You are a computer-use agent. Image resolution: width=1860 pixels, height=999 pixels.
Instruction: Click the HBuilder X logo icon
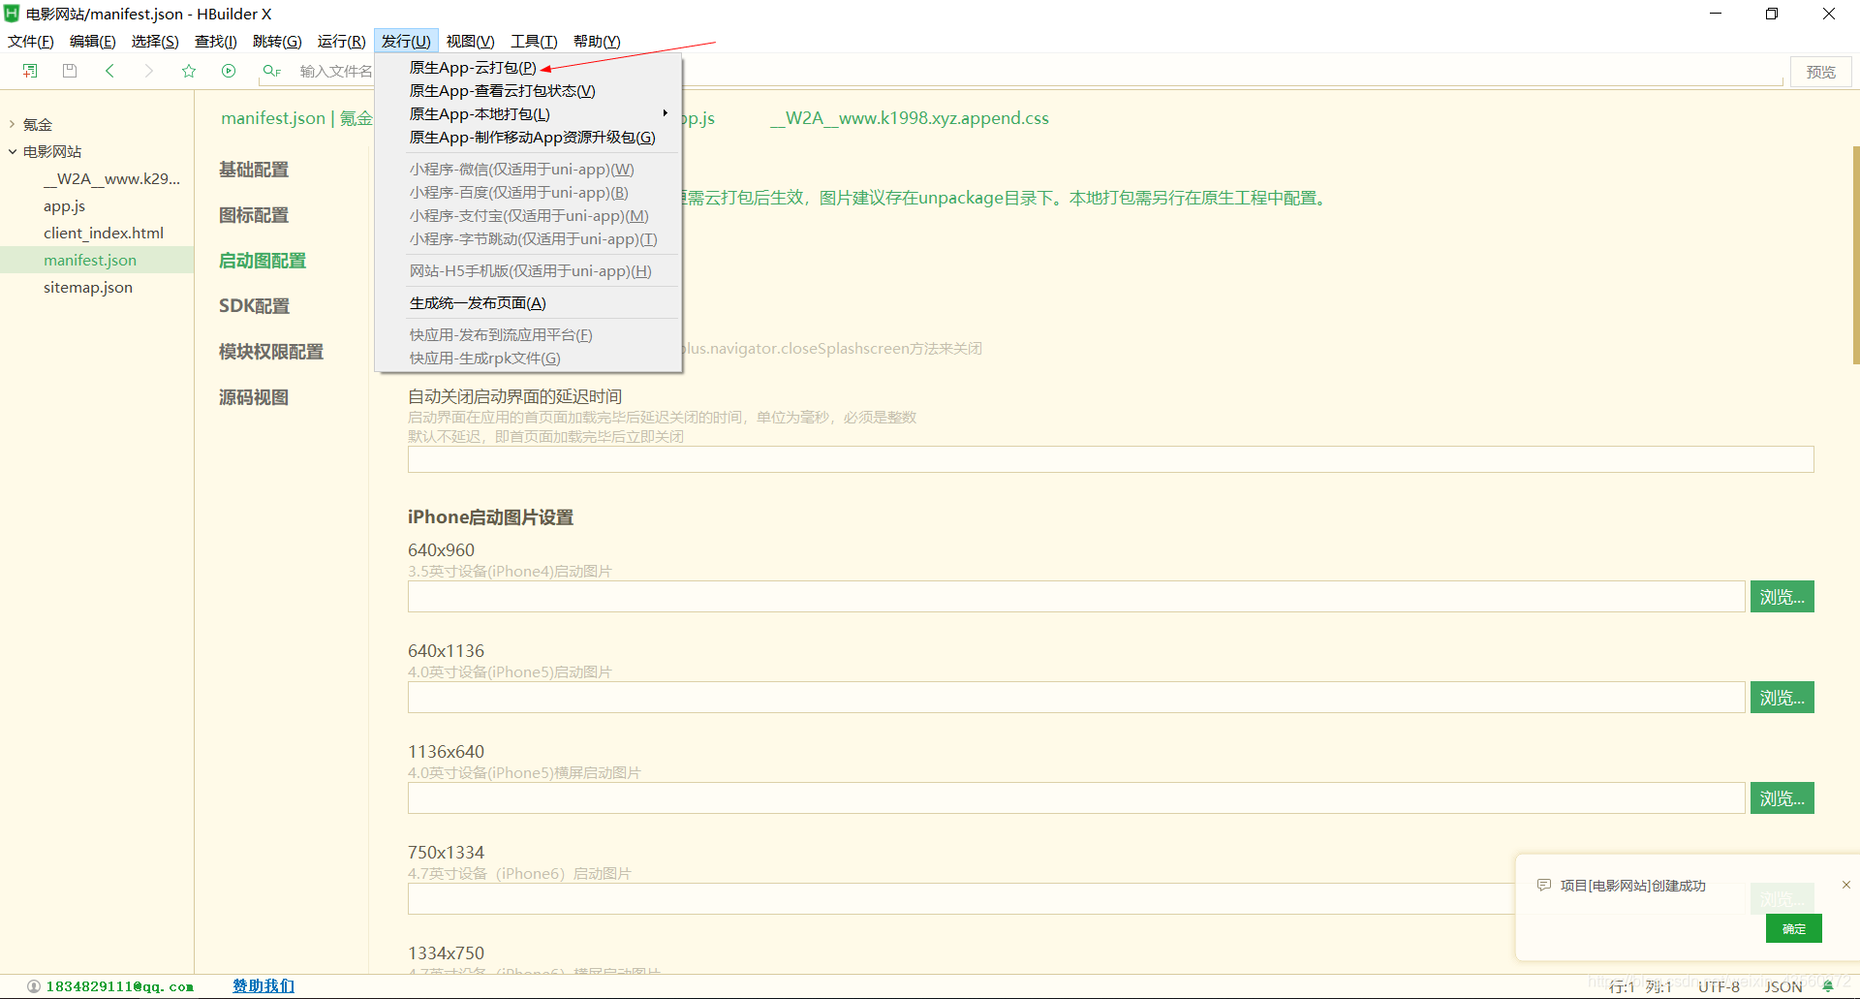click(x=12, y=14)
